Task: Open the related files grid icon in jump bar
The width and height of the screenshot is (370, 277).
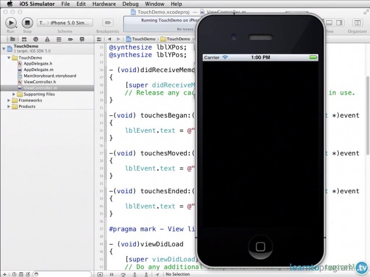Action: click(x=99, y=39)
